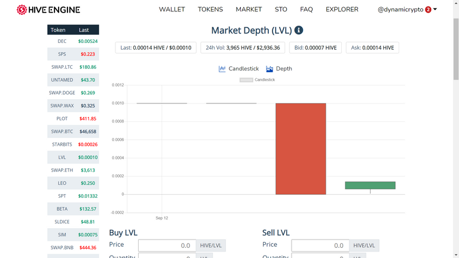The height and width of the screenshot is (258, 459).
Task: Click the large red candlestick bar
Action: click(x=301, y=149)
